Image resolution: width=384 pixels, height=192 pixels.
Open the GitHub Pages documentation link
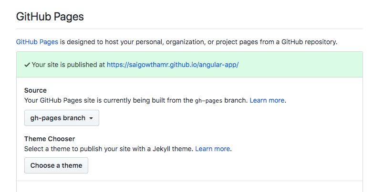(x=37, y=42)
